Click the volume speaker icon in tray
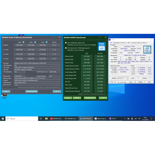Image resolution: width=155 pixels, height=155 pixels. click(136, 119)
